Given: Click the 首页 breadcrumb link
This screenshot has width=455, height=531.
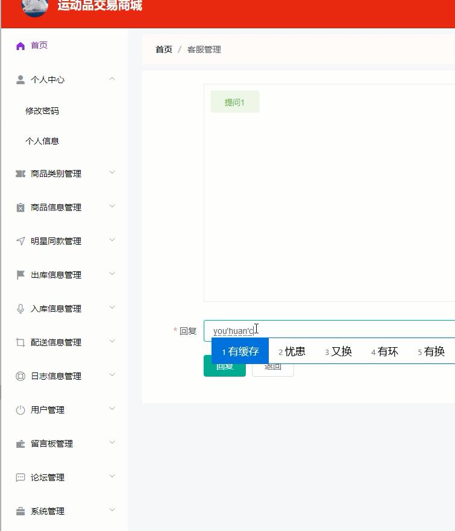Looking at the screenshot, I should [164, 49].
